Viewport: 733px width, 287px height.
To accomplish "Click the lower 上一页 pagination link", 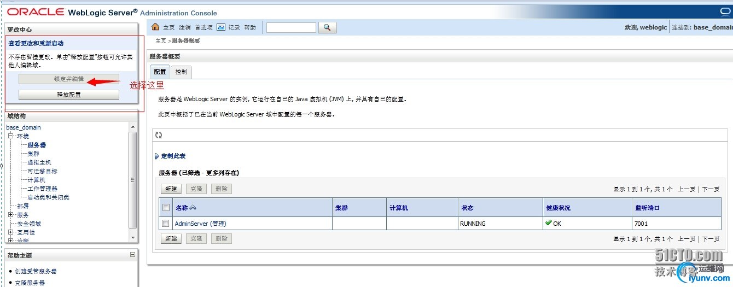I will (687, 239).
